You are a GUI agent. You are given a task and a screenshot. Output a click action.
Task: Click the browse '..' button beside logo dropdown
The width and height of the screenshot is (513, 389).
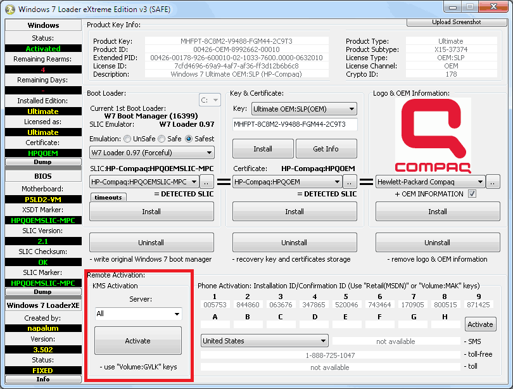click(x=493, y=182)
